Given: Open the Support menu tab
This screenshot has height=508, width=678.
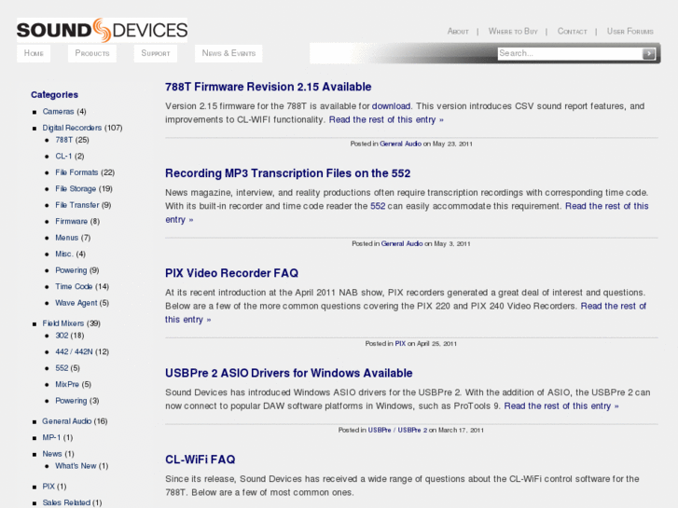Looking at the screenshot, I should [156, 53].
